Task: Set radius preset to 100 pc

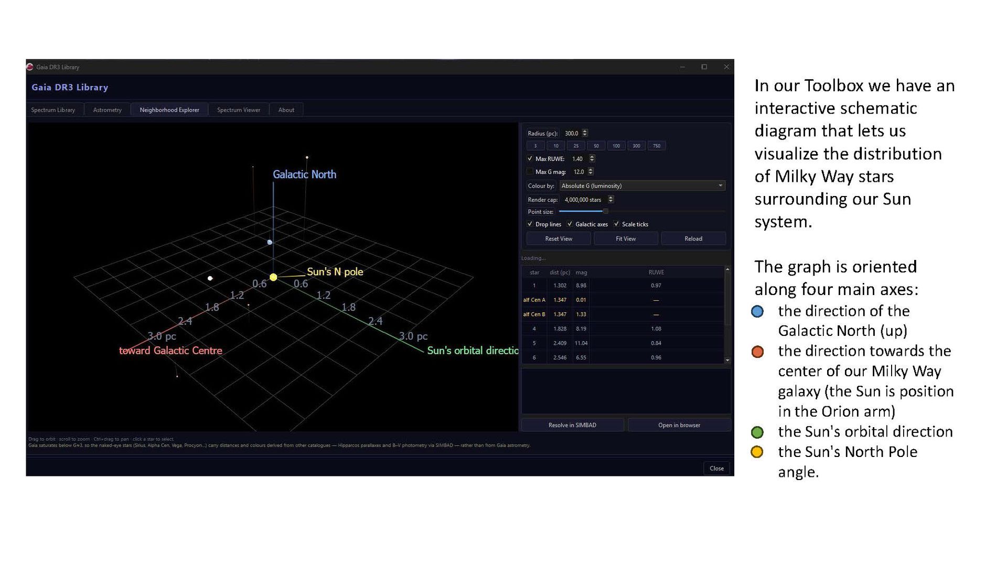Action: [616, 146]
